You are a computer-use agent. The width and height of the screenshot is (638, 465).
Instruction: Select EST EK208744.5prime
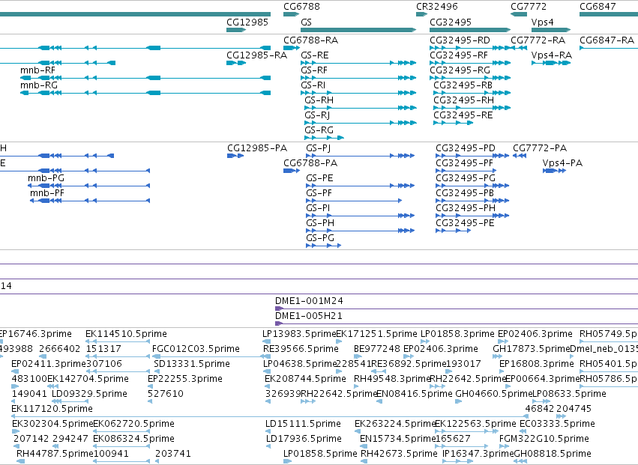[x=268, y=386]
